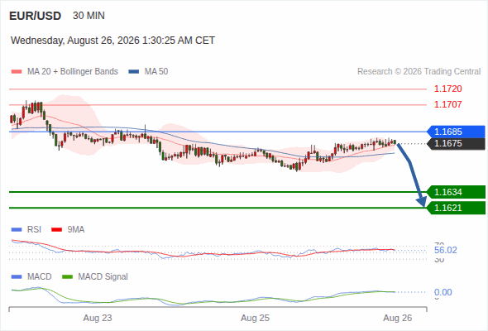
Task: Click the 1.1707 resistance label
Action: 447,104
